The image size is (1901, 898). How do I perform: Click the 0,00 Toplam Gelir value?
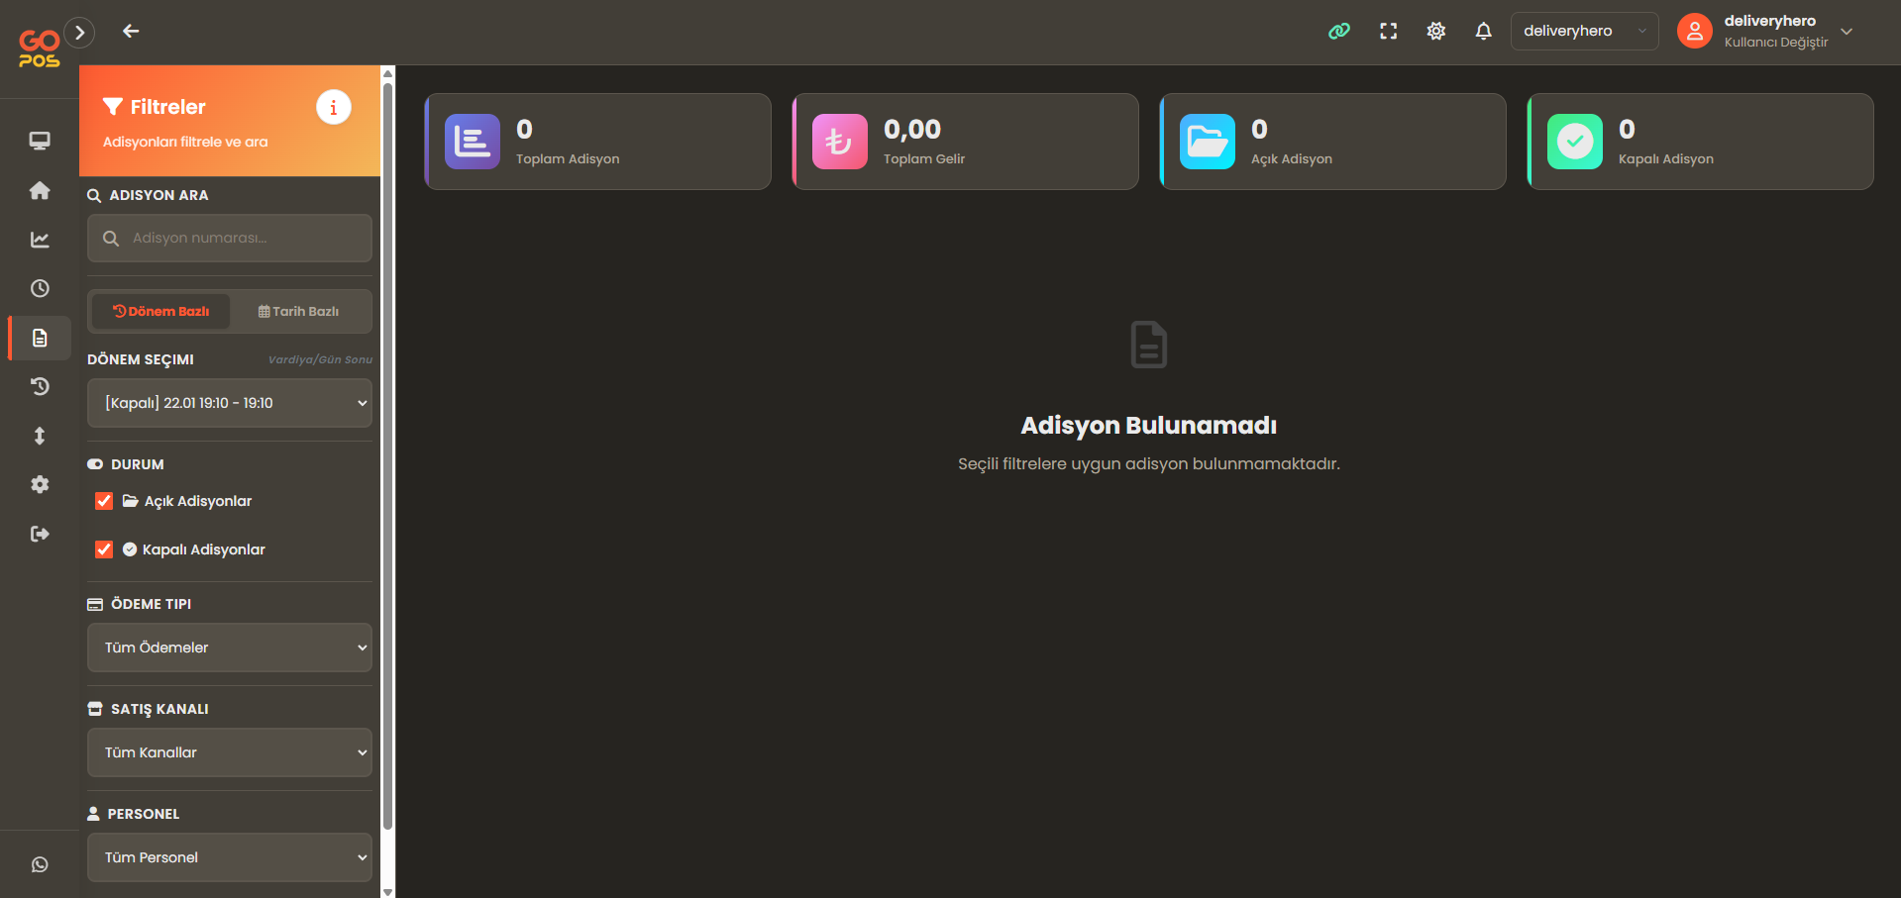coord(912,130)
